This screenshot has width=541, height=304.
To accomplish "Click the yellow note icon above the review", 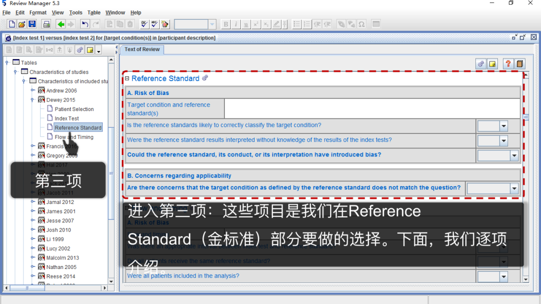I will [x=493, y=64].
